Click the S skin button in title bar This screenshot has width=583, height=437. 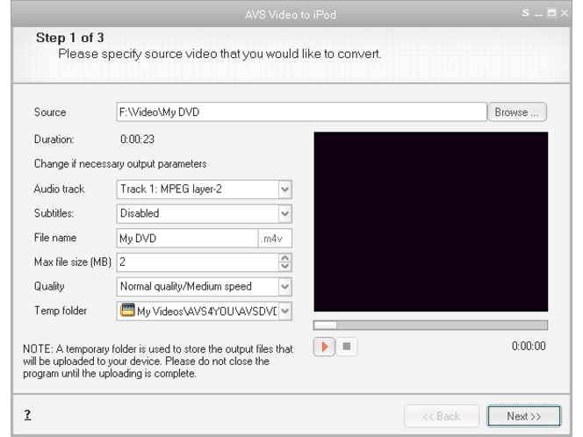(525, 13)
